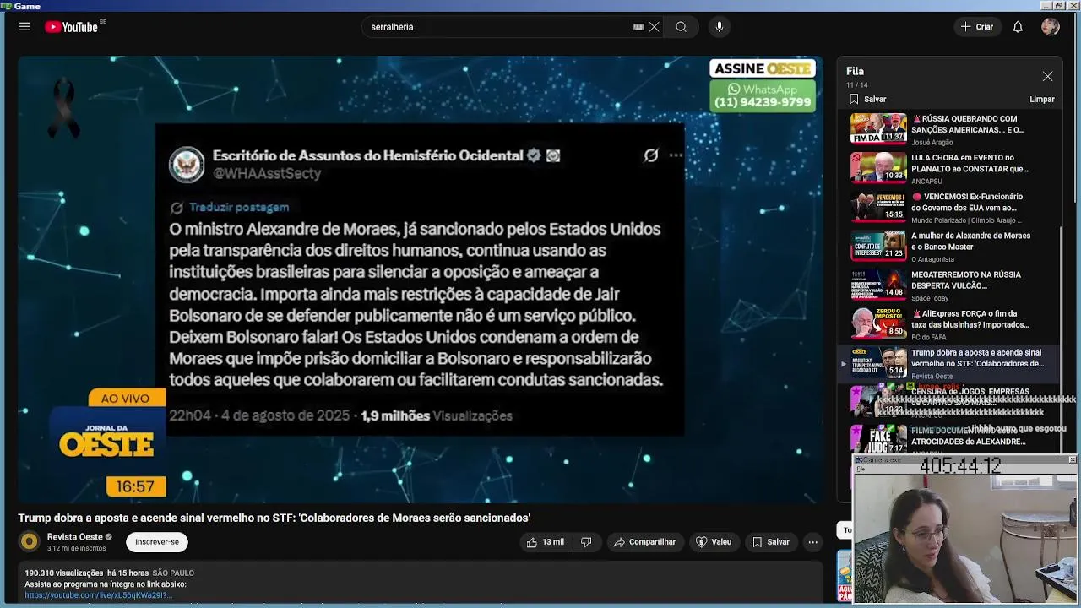Image resolution: width=1081 pixels, height=608 pixels.
Task: Open the Revista Oeste channel name
Action: [74, 537]
